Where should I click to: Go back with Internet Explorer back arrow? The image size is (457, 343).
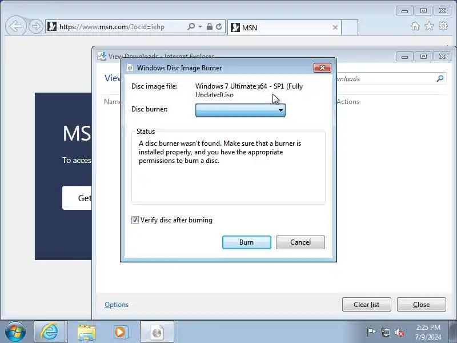click(x=16, y=26)
